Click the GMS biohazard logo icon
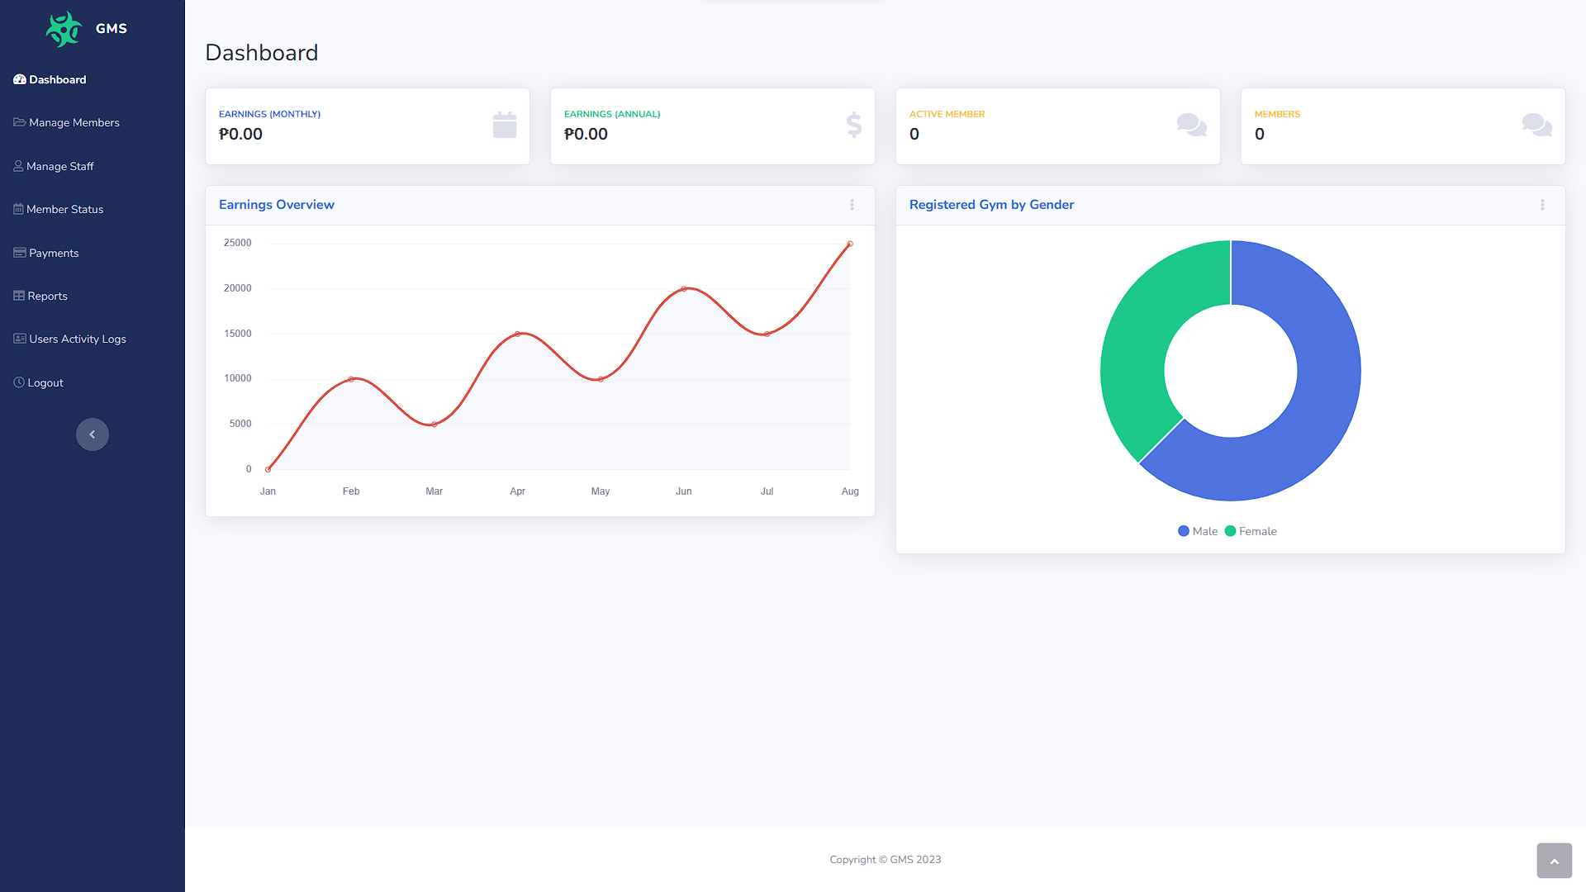The image size is (1586, 892). [x=64, y=29]
